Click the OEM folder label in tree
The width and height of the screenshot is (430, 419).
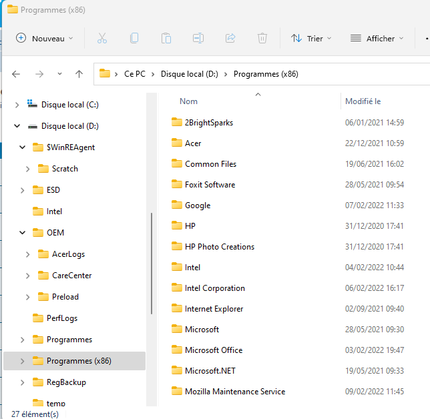(55, 233)
